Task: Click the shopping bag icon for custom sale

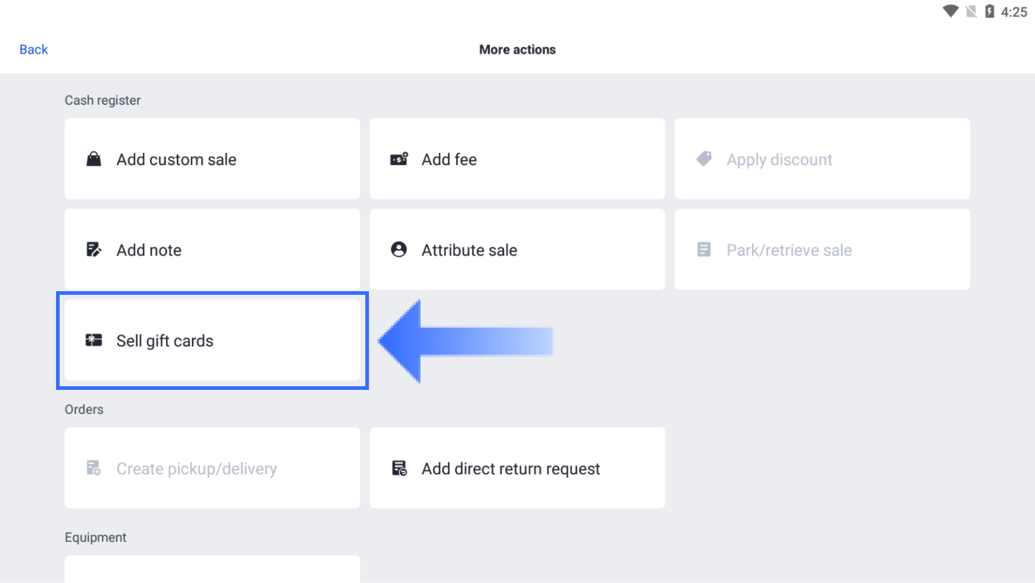Action: [94, 159]
